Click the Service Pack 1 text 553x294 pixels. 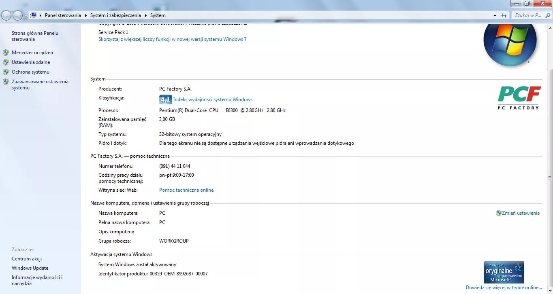(113, 32)
